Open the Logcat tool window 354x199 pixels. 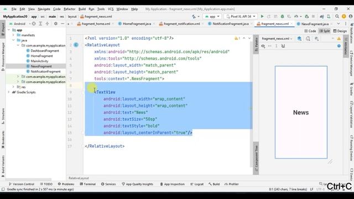(x=197, y=184)
